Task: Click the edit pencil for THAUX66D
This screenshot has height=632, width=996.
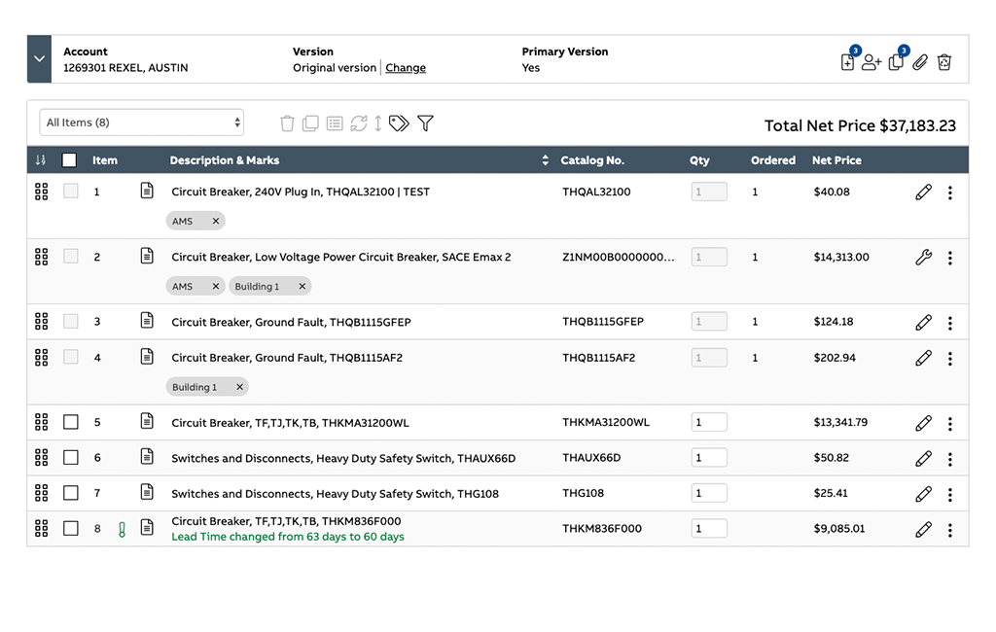Action: pyautogui.click(x=924, y=459)
